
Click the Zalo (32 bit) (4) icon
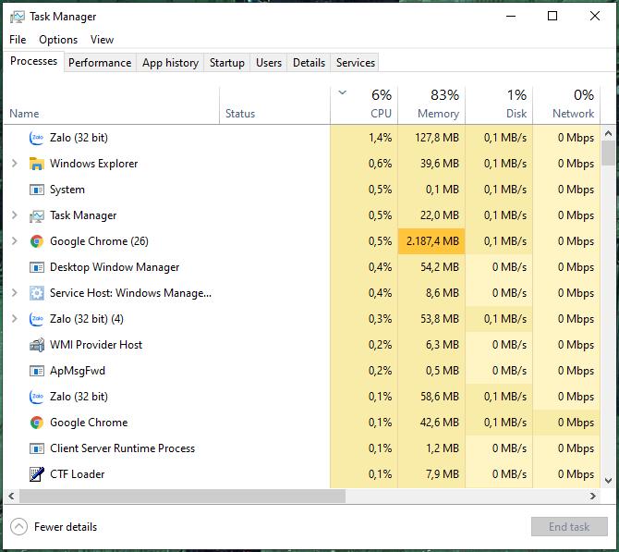[36, 319]
